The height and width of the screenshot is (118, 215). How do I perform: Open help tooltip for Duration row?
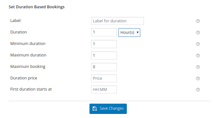tap(198, 33)
